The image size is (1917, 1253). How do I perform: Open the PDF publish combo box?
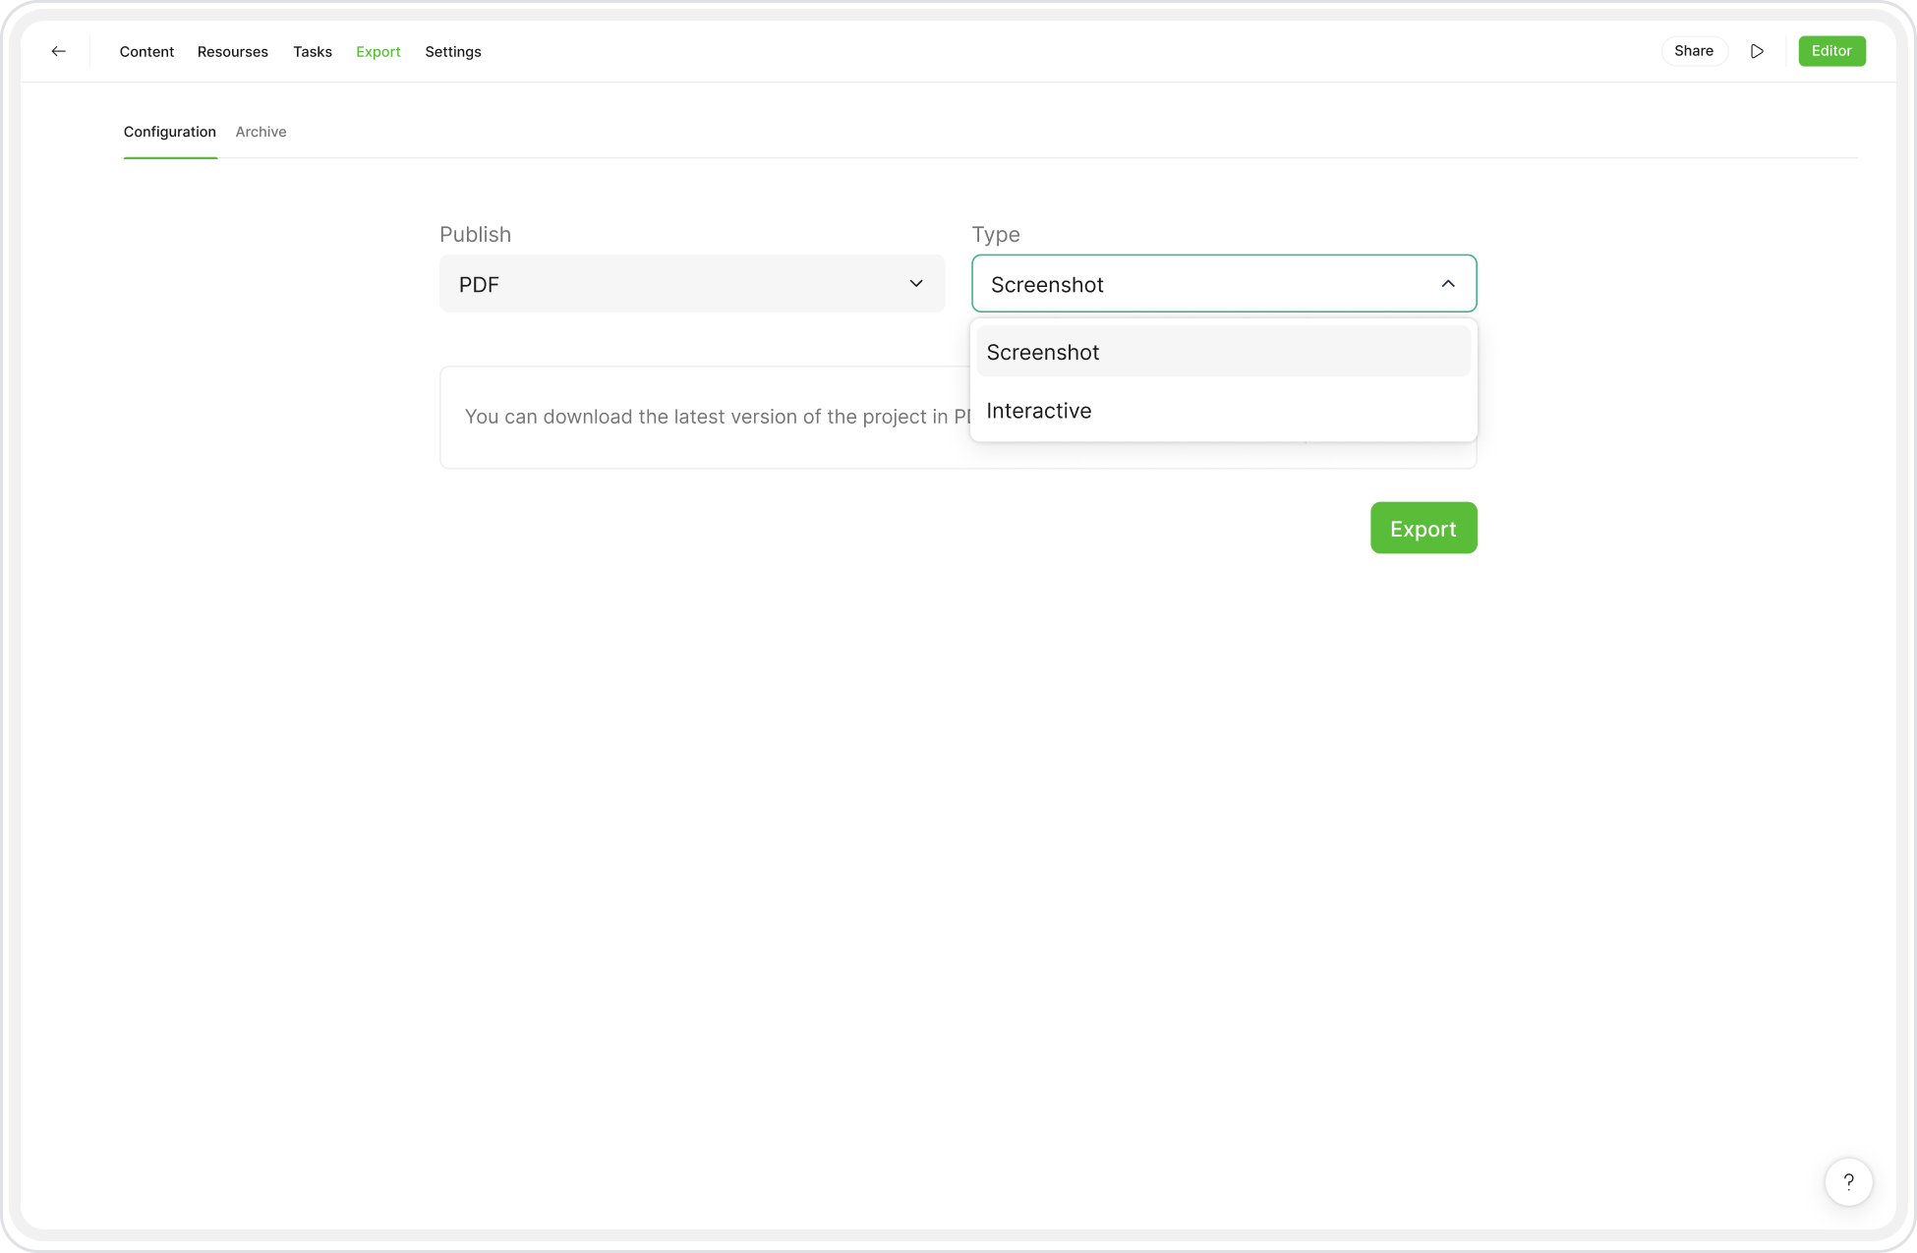click(x=678, y=284)
